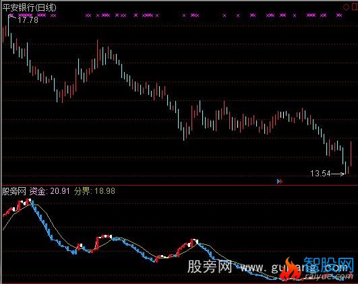
Task: Click the 13.54 low price label
Action: (x=320, y=174)
